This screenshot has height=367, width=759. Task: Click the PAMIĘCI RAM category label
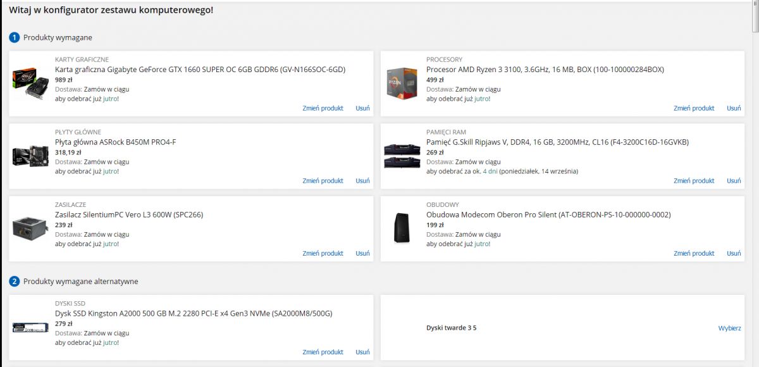(x=446, y=132)
